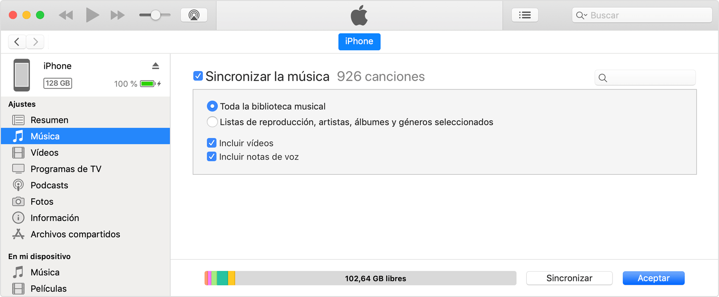The image size is (719, 297).
Task: Click the back navigation arrow
Action: pos(17,42)
